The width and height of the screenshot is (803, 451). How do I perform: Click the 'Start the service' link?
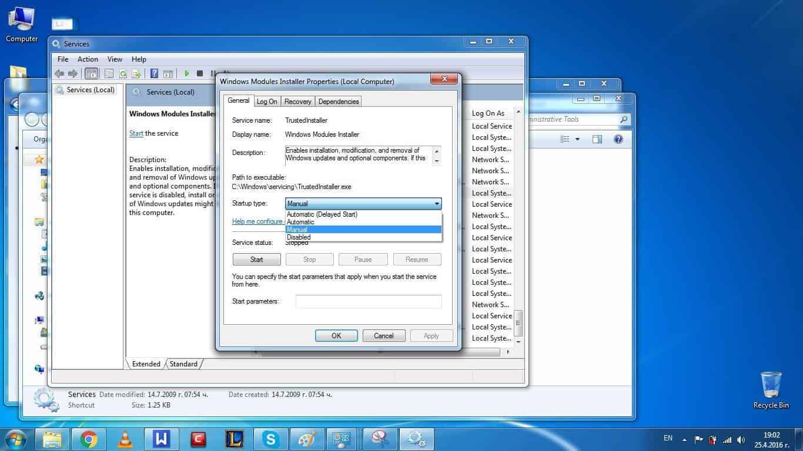[x=136, y=133]
